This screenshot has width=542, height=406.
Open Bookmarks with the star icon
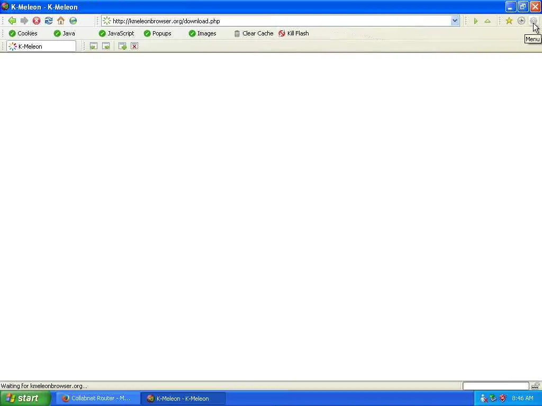click(509, 21)
